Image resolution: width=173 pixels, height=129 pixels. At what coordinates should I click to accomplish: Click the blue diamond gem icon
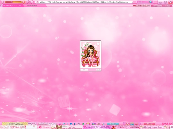click(x=71, y=124)
